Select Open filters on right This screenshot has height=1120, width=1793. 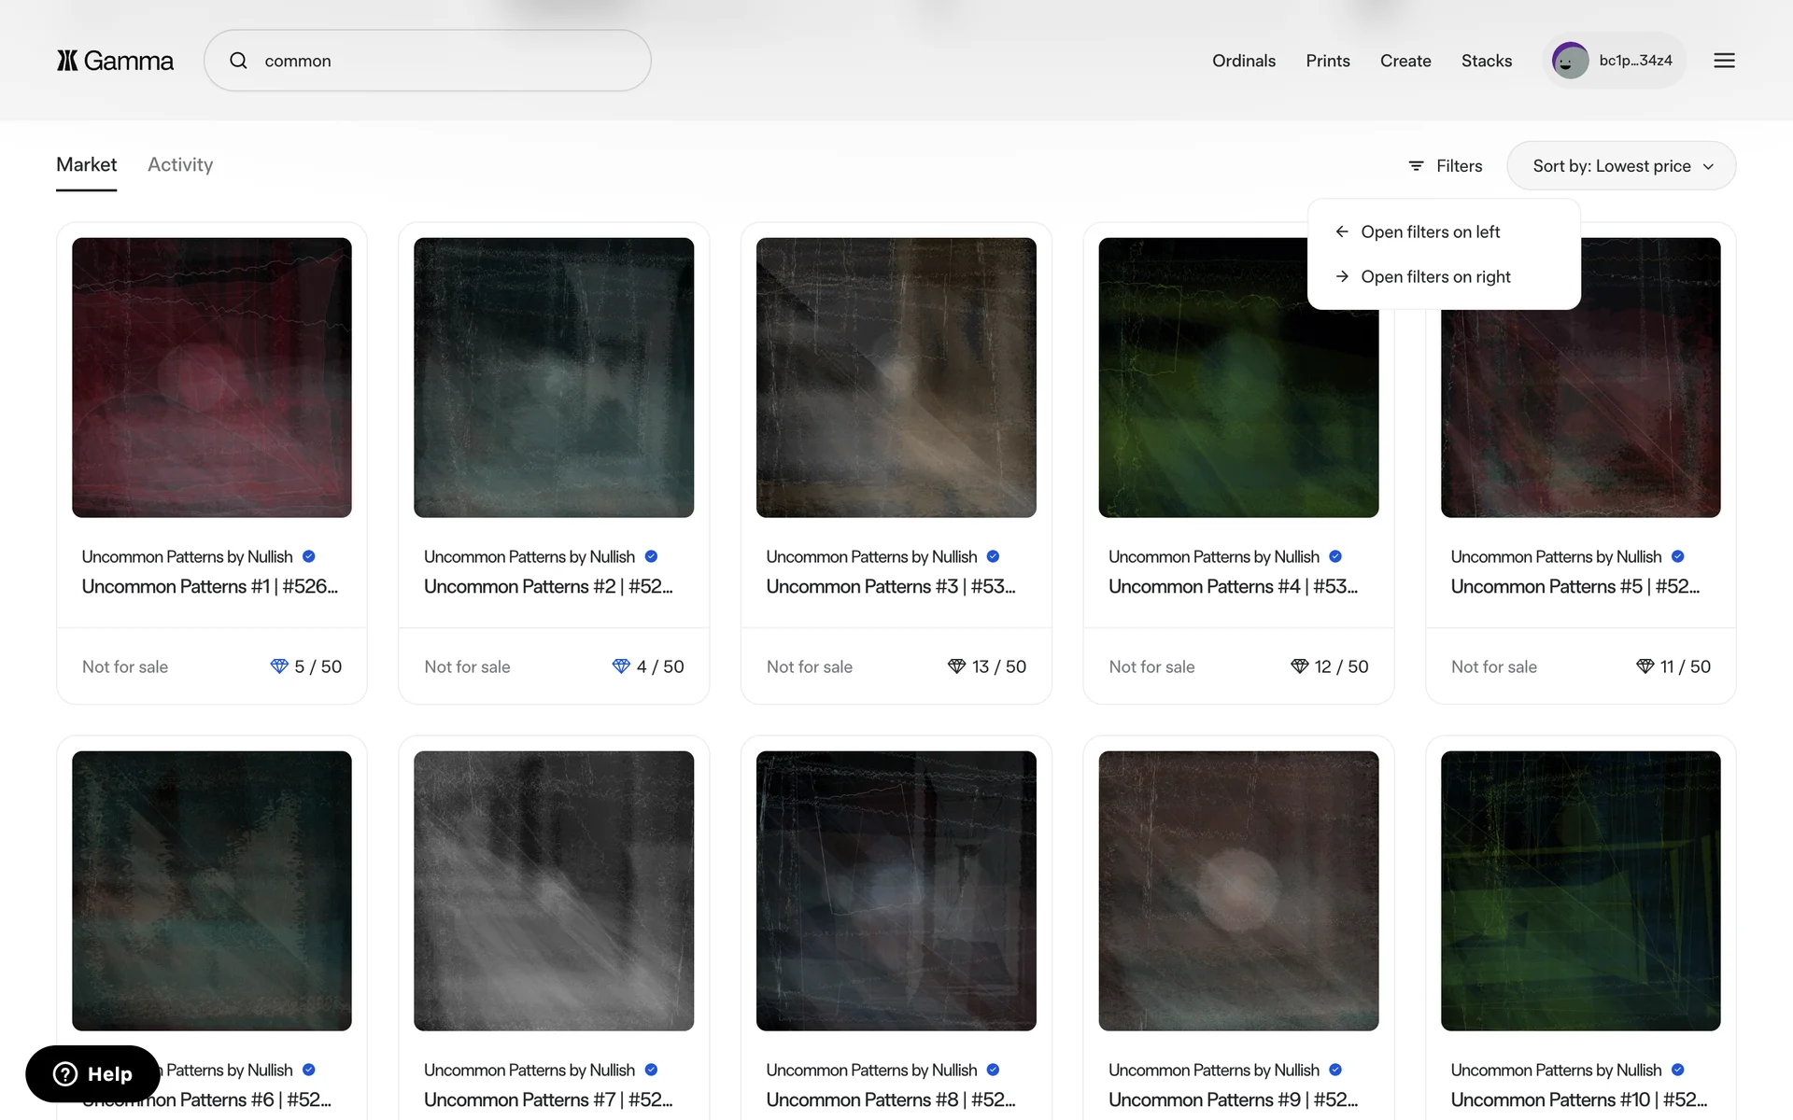(x=1434, y=276)
